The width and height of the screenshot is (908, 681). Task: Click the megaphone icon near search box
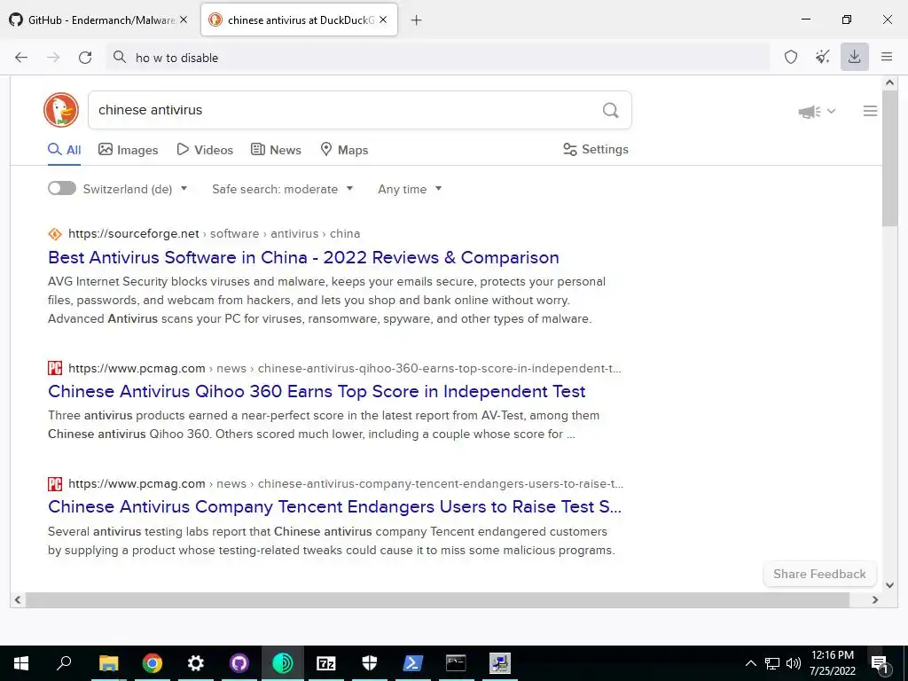coord(809,111)
